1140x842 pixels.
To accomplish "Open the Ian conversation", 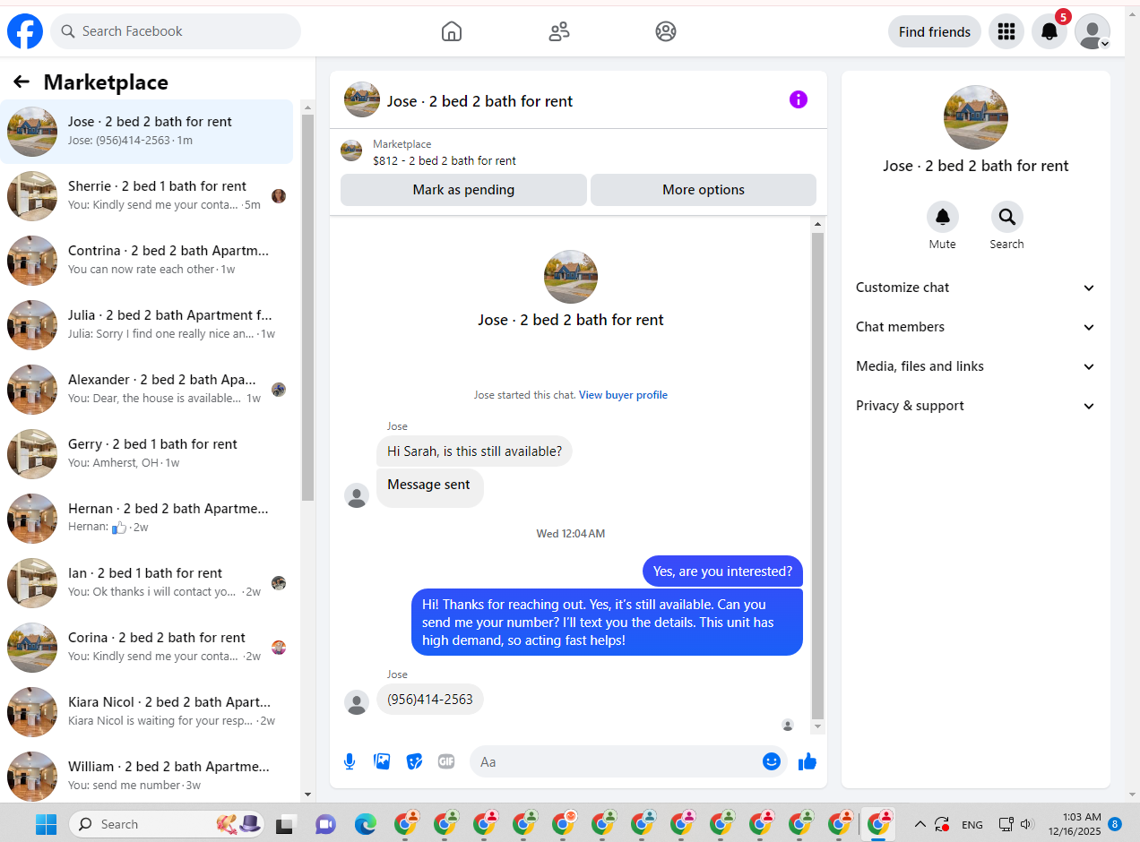I will pyautogui.click(x=146, y=583).
